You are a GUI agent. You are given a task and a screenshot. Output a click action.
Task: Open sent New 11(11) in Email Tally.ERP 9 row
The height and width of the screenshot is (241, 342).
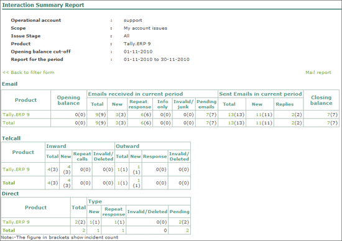264,114
